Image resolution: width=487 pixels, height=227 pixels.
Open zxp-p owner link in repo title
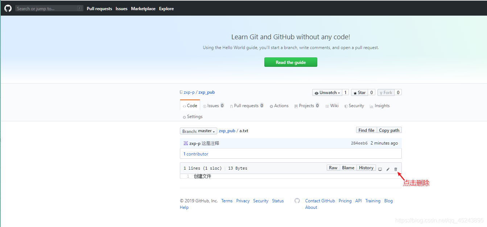click(x=189, y=92)
